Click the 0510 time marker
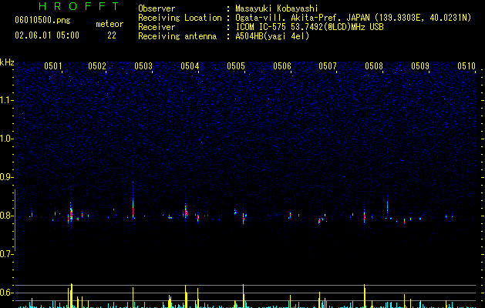 [466, 66]
